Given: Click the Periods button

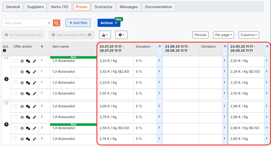Looking at the screenshot, I should (x=201, y=35).
